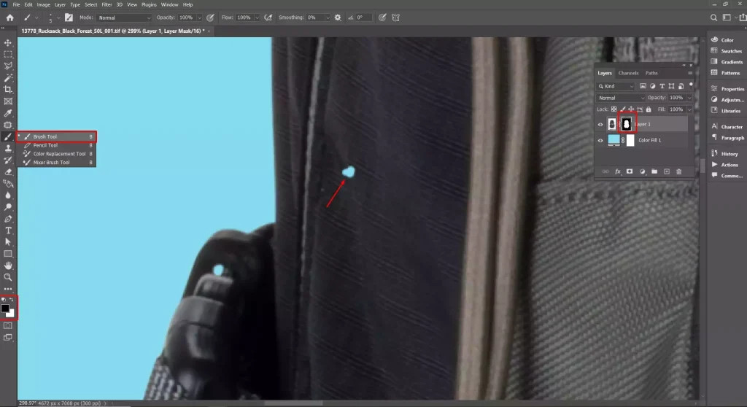Click the black foreground color swatch
This screenshot has width=747, height=407.
5,309
